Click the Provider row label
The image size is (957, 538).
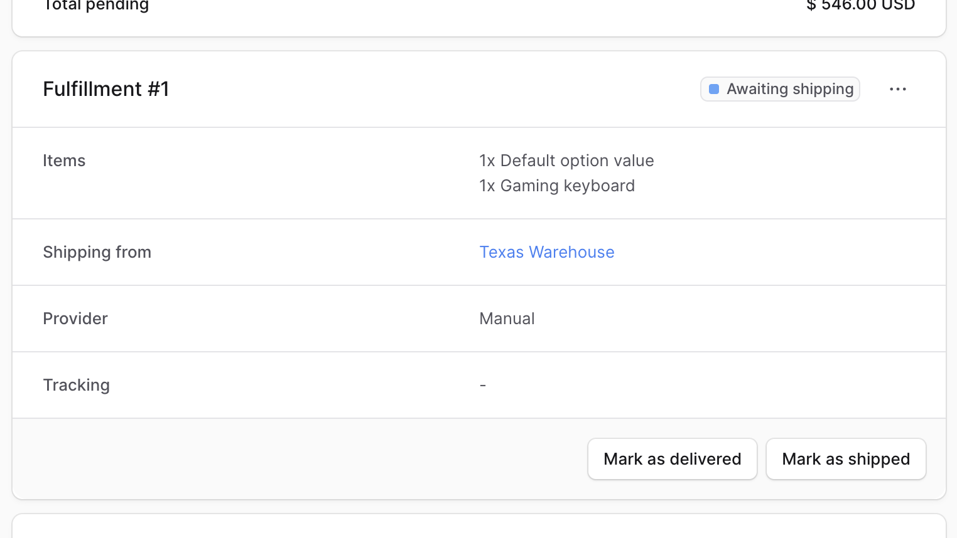click(75, 319)
